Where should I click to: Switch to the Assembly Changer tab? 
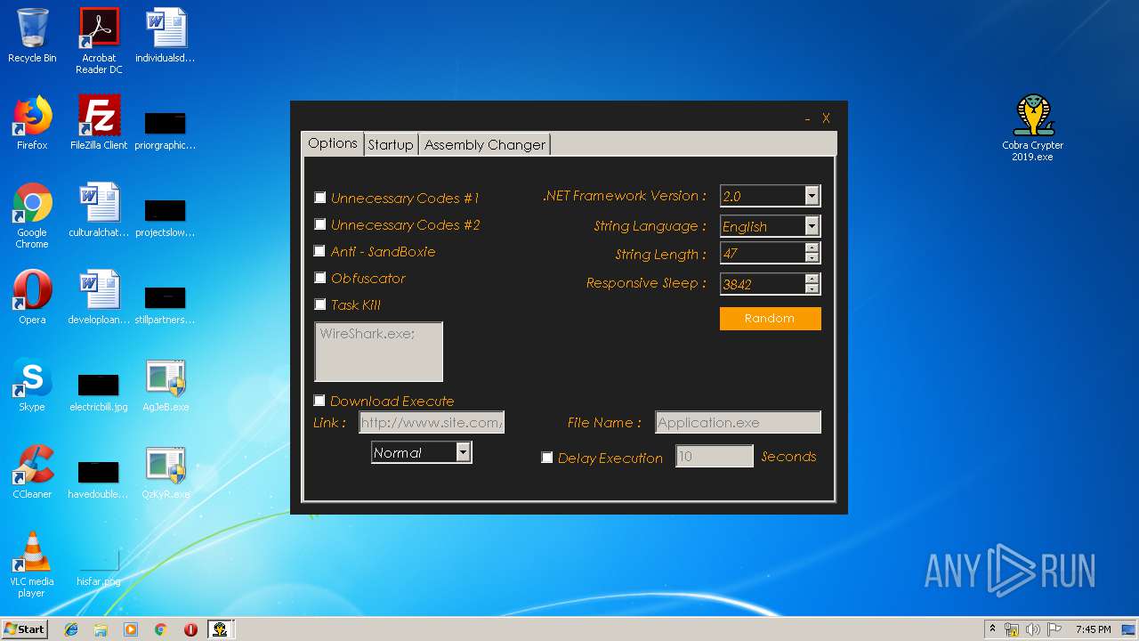pos(485,144)
